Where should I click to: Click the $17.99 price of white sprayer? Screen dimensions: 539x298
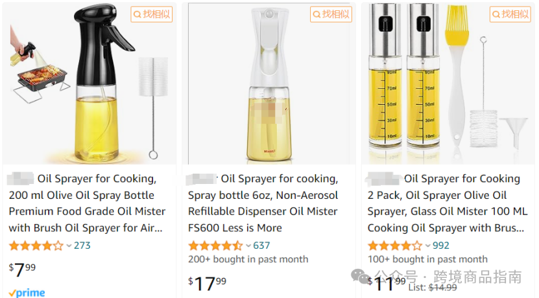pos(208,284)
